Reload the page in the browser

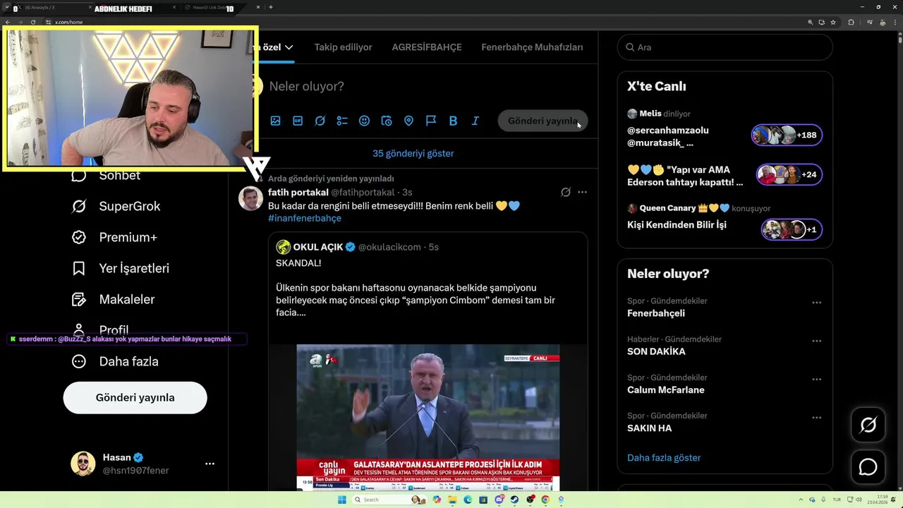click(33, 22)
